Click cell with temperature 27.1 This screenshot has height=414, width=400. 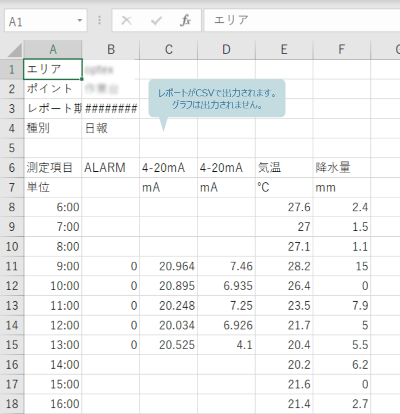(284, 246)
